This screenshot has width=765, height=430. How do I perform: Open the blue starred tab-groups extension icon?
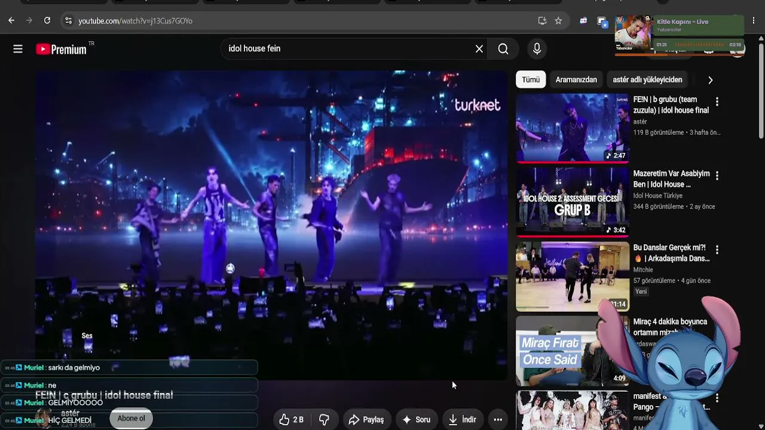pos(602,22)
